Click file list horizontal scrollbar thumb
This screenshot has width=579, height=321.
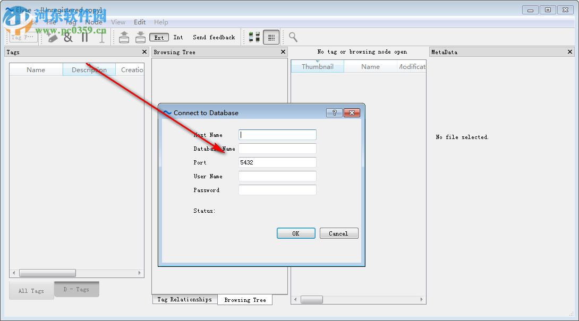point(312,300)
